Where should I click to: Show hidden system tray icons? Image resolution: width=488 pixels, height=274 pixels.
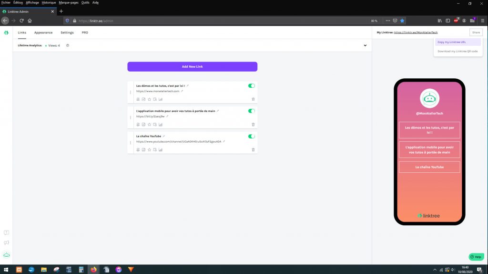tap(435, 270)
